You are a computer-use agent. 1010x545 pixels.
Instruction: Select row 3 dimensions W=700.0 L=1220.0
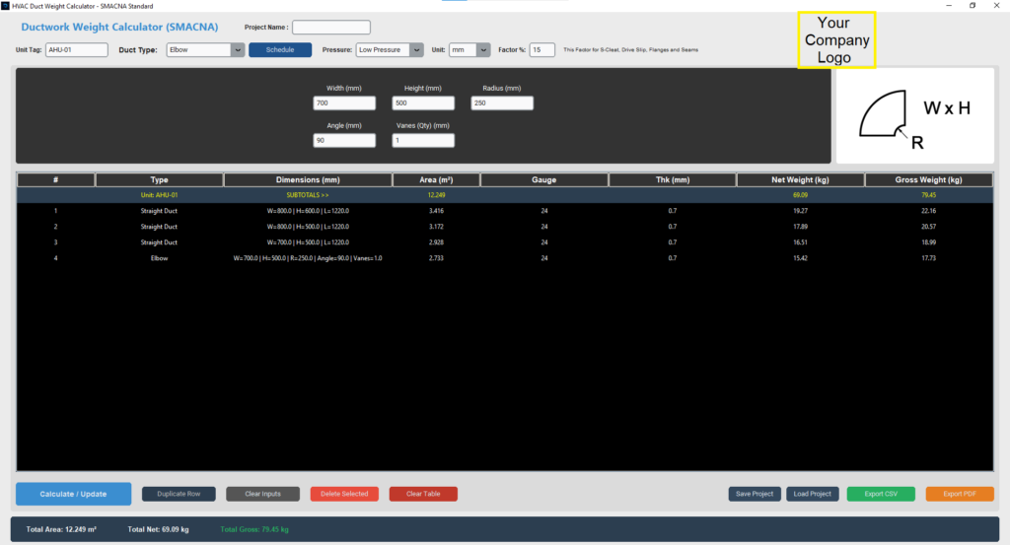[308, 242]
